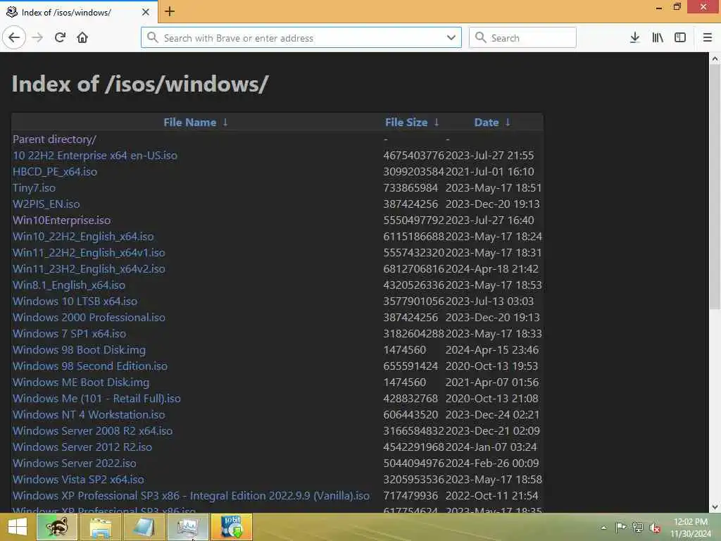
Task: Open the raccoon browser taskbar icon
Action: click(x=56, y=527)
